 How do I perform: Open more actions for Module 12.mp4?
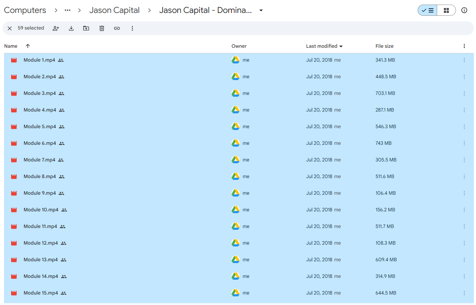464,243
